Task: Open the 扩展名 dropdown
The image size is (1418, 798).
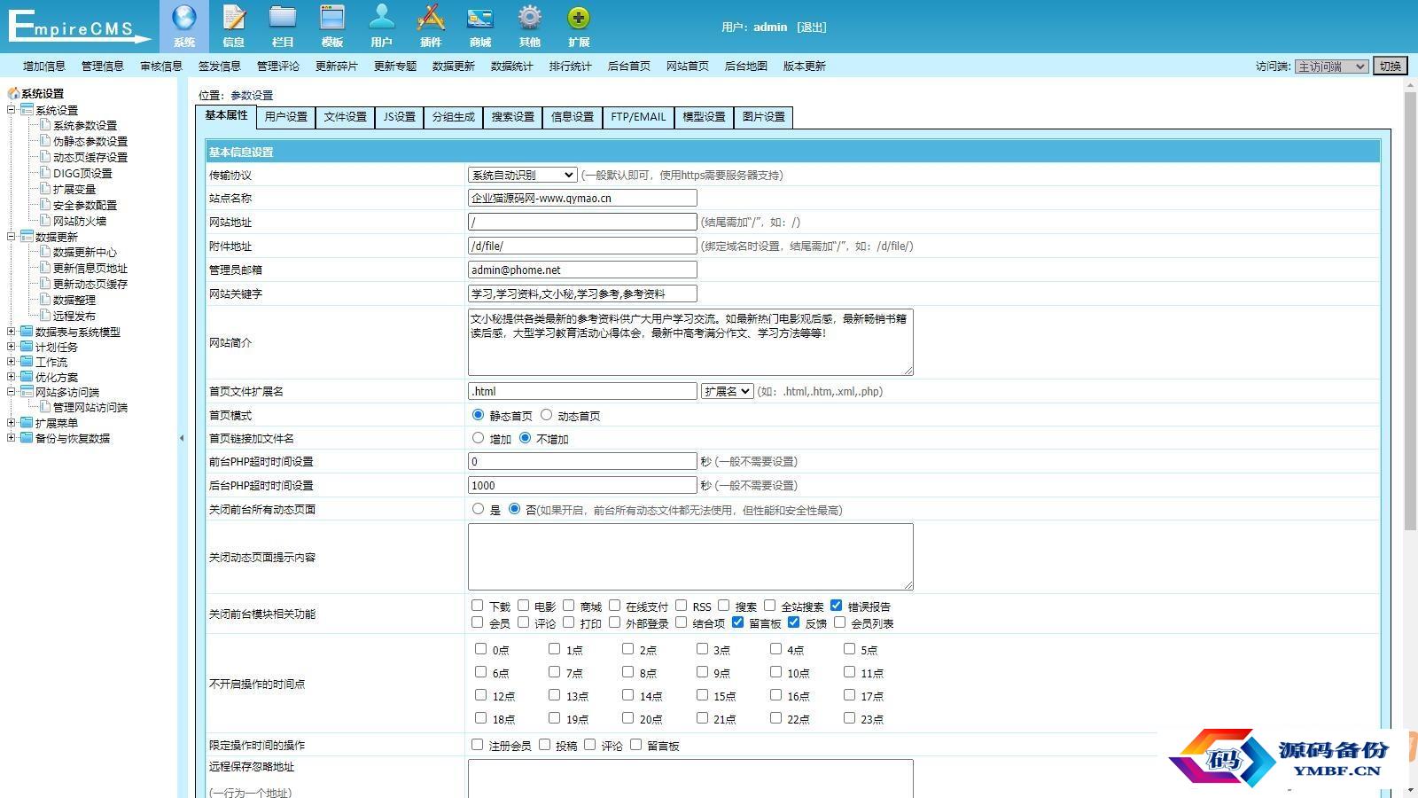Action: 728,391
